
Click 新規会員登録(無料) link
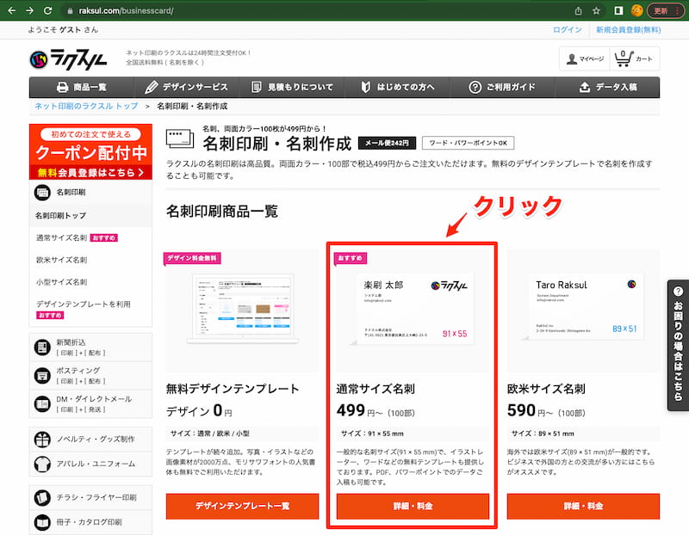pos(628,29)
